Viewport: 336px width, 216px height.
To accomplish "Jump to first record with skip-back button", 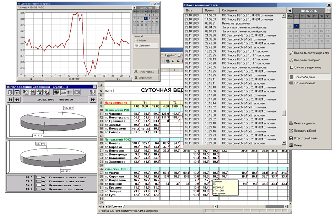I will click(10, 100).
